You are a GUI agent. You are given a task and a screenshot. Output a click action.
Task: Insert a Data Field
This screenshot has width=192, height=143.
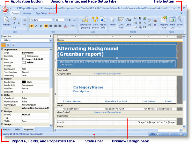121,22
